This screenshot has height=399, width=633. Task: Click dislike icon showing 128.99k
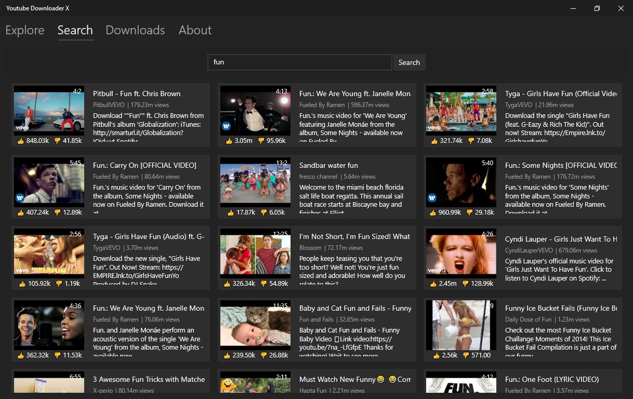coord(465,284)
